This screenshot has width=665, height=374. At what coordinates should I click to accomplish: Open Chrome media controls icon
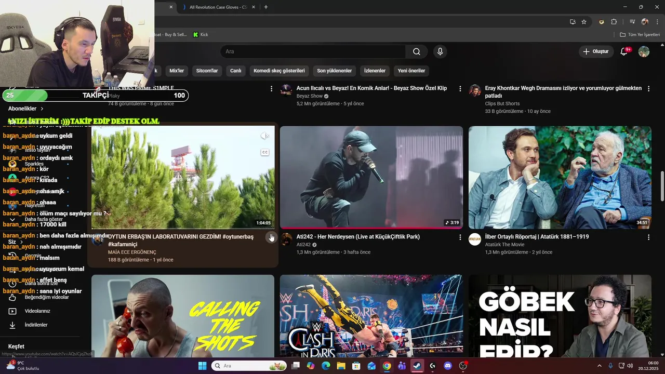pos(632,22)
